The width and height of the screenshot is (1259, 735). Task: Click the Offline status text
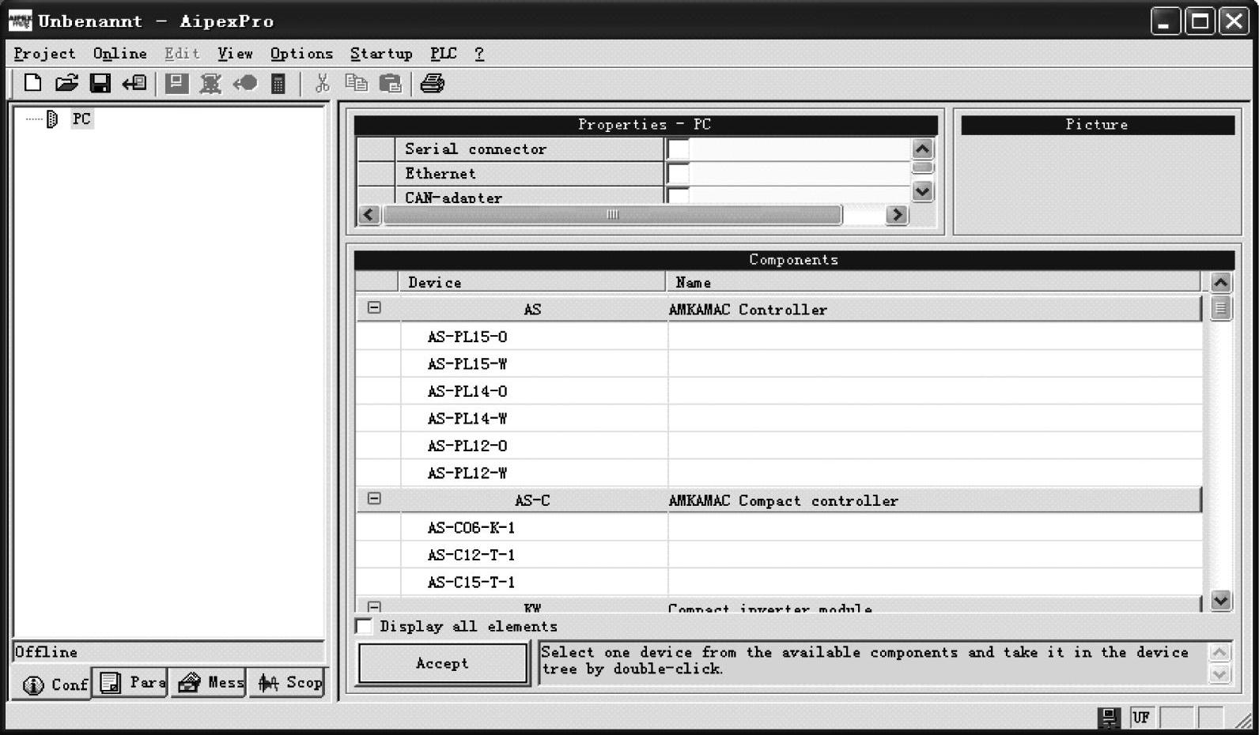[46, 652]
